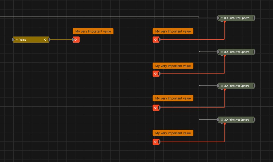The height and width of the screenshot is (162, 273).
Task: Click the left input port of the top Sphere node
Action: (218, 18)
